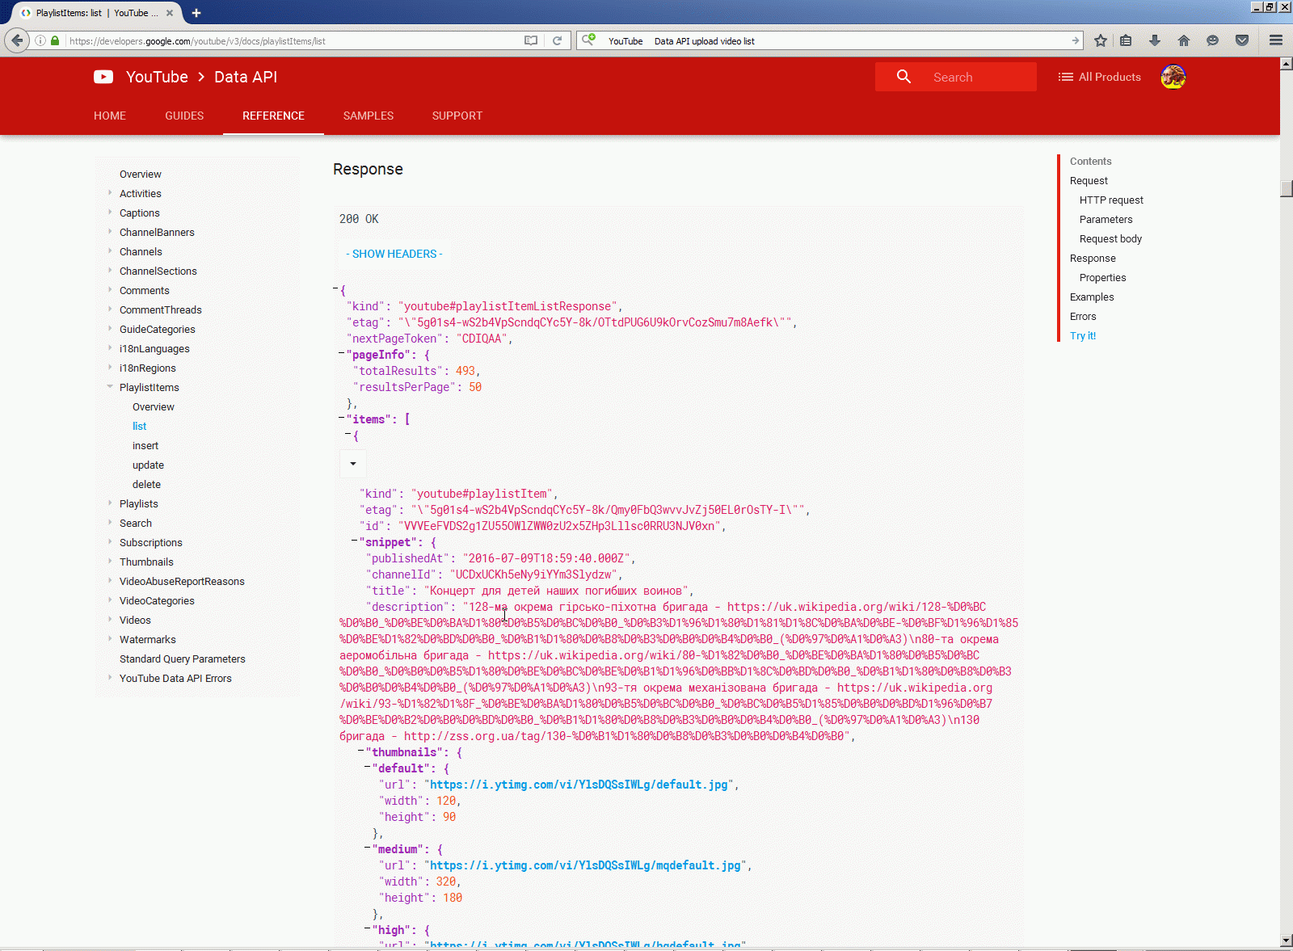This screenshot has height=951, width=1293.
Task: Open the user account avatar
Action: click(x=1173, y=77)
